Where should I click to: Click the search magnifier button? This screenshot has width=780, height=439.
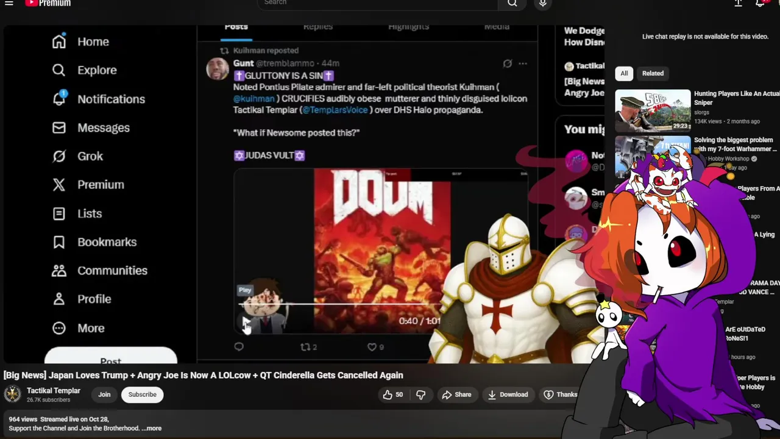(x=512, y=3)
